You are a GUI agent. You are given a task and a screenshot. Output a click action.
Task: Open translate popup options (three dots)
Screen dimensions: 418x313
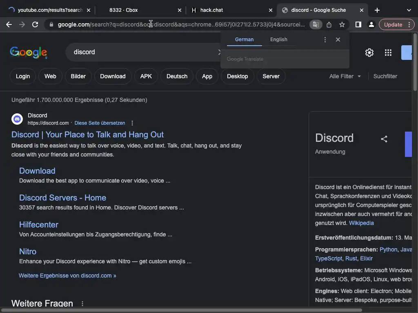pyautogui.click(x=325, y=40)
